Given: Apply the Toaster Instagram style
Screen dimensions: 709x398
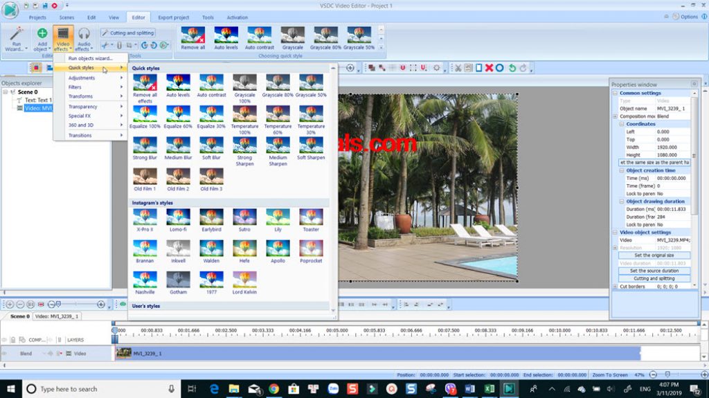Looking at the screenshot, I should click(x=311, y=220).
